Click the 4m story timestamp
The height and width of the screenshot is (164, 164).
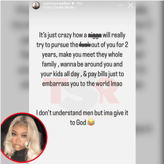click(79, 3)
